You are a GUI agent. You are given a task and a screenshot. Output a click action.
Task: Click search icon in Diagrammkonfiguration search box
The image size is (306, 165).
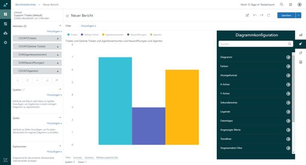289,44
